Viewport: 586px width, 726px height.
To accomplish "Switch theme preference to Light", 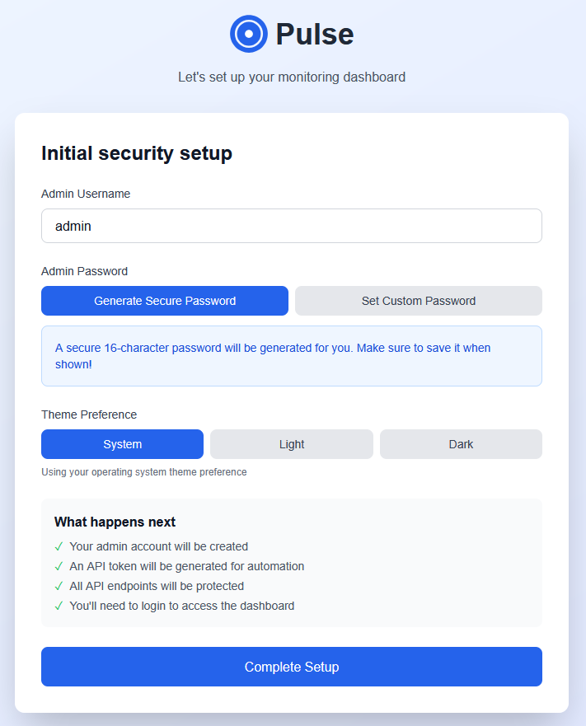I will [x=292, y=444].
